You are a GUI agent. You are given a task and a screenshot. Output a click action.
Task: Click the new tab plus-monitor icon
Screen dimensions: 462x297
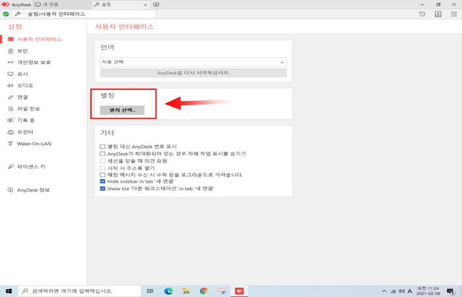coord(156,5)
